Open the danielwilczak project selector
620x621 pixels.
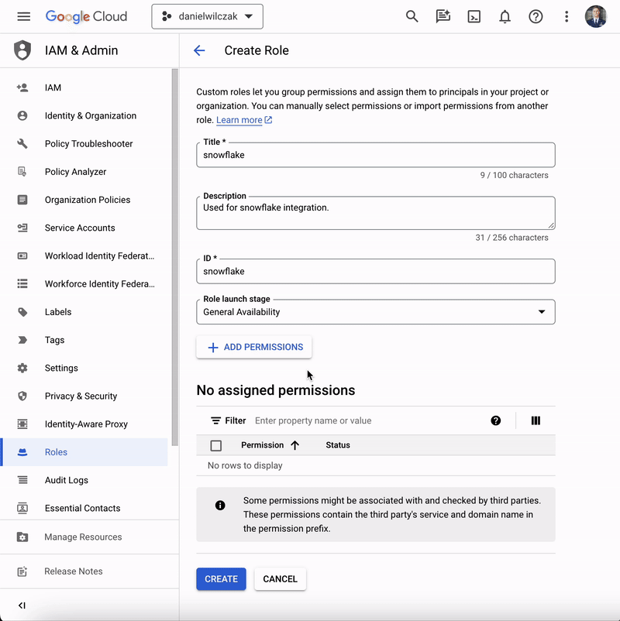coord(207,16)
